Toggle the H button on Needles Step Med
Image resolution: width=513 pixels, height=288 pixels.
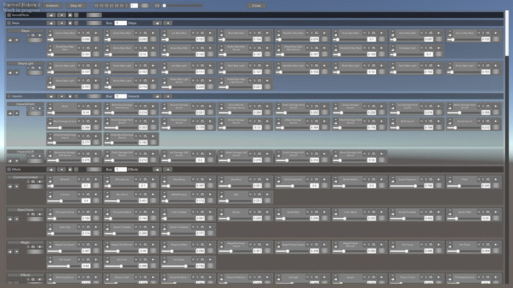307,33
